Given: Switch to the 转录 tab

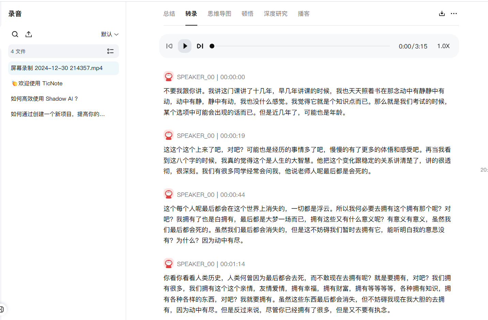Looking at the screenshot, I should click(x=191, y=14).
